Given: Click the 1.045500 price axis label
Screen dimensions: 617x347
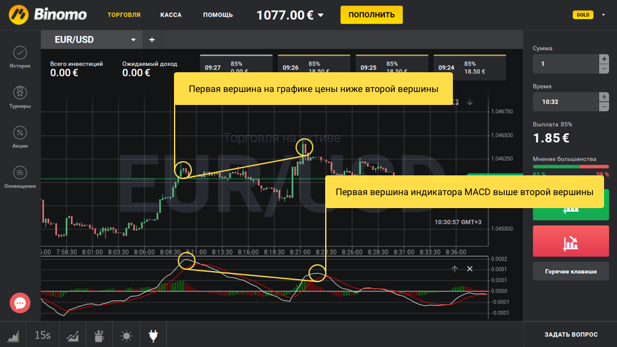Looking at the screenshot, I should coord(502,228).
